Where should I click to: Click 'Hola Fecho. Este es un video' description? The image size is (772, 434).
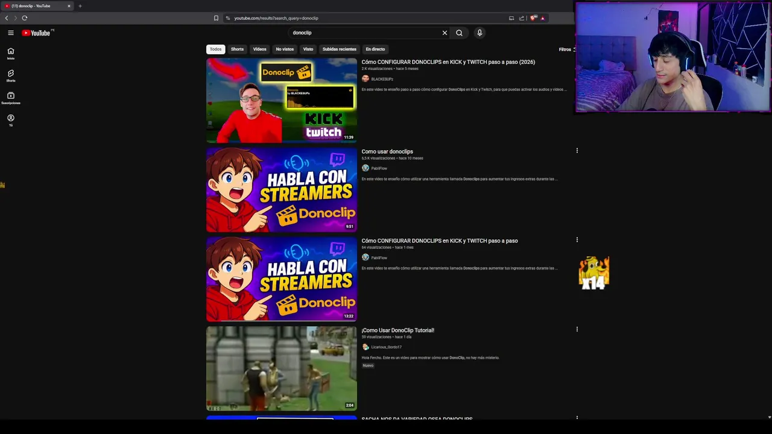coord(431,357)
